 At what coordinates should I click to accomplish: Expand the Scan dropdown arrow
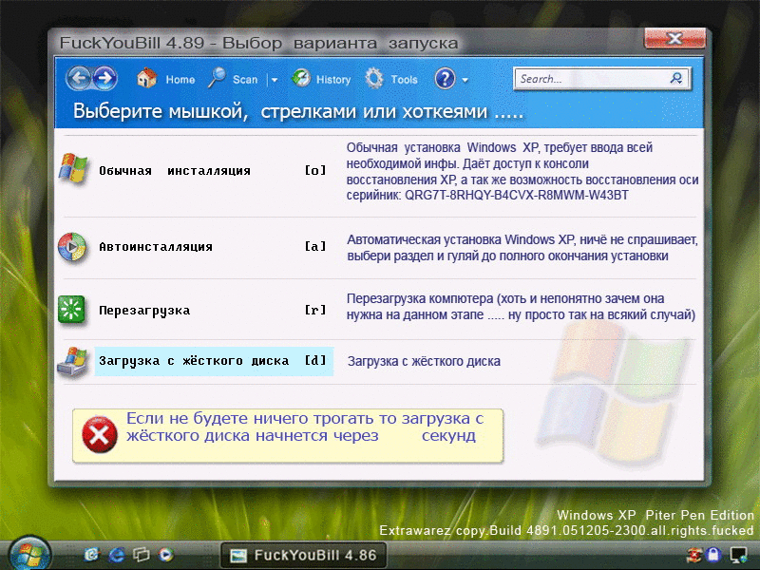coord(275,80)
